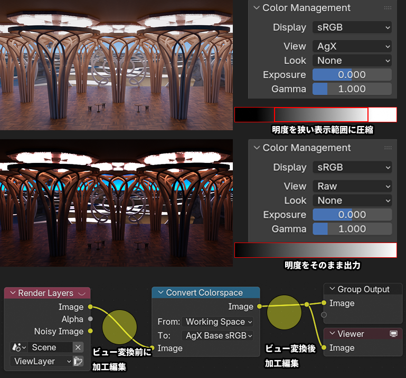Click the Scene name field
Screen dimensions: 406x378
[x=50, y=347]
